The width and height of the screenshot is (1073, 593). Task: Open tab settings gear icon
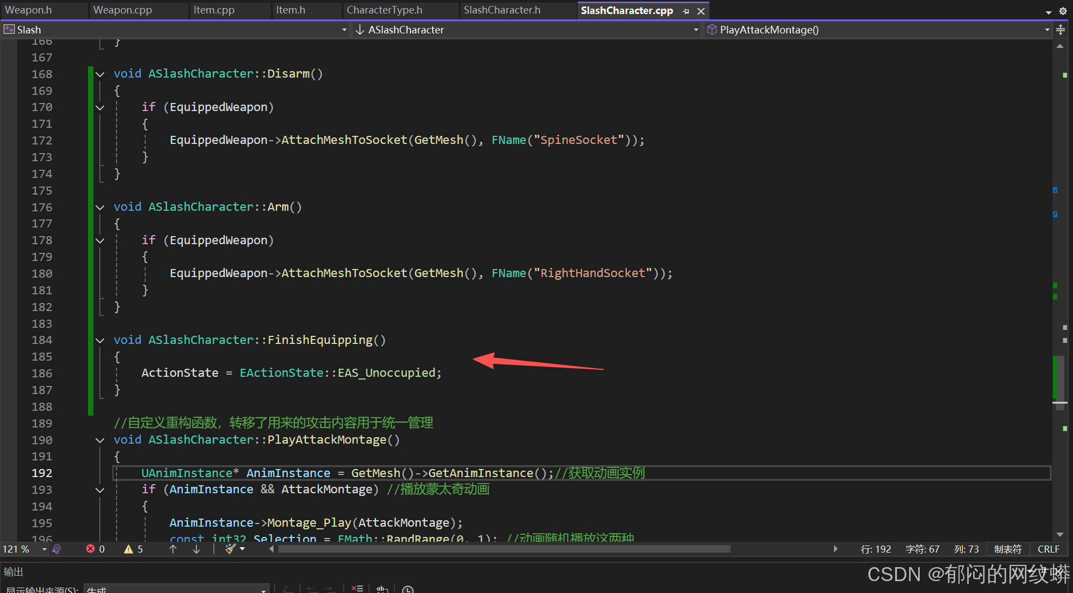coord(1063,11)
